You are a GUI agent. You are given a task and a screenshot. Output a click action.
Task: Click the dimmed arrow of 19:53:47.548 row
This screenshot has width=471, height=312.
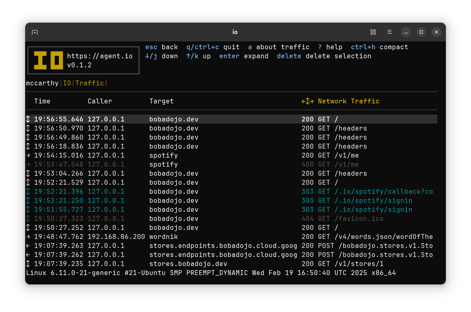click(28, 165)
